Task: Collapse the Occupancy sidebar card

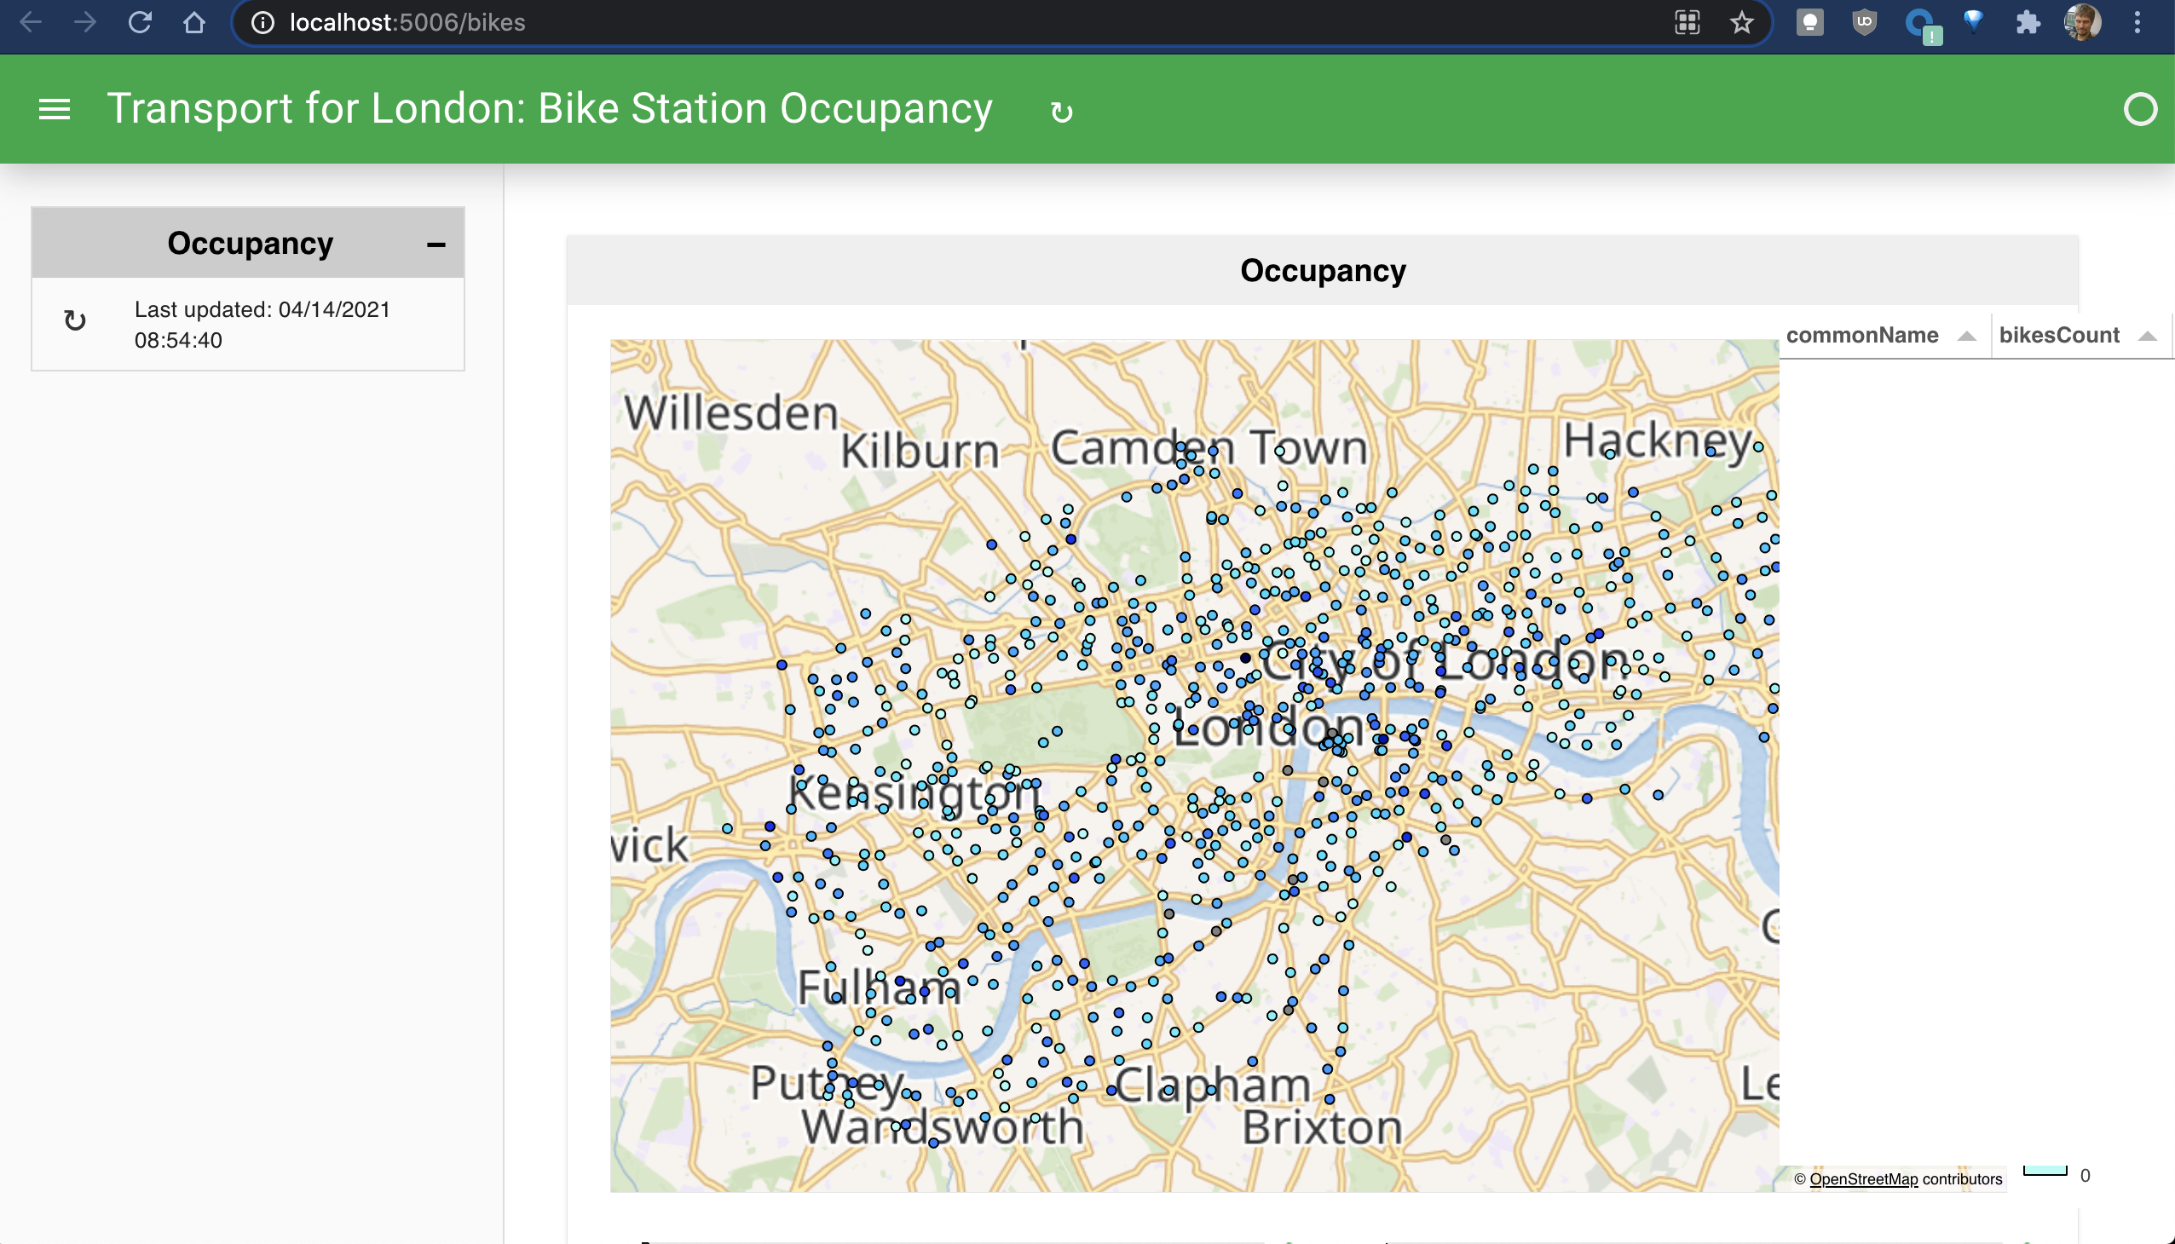Action: [436, 245]
